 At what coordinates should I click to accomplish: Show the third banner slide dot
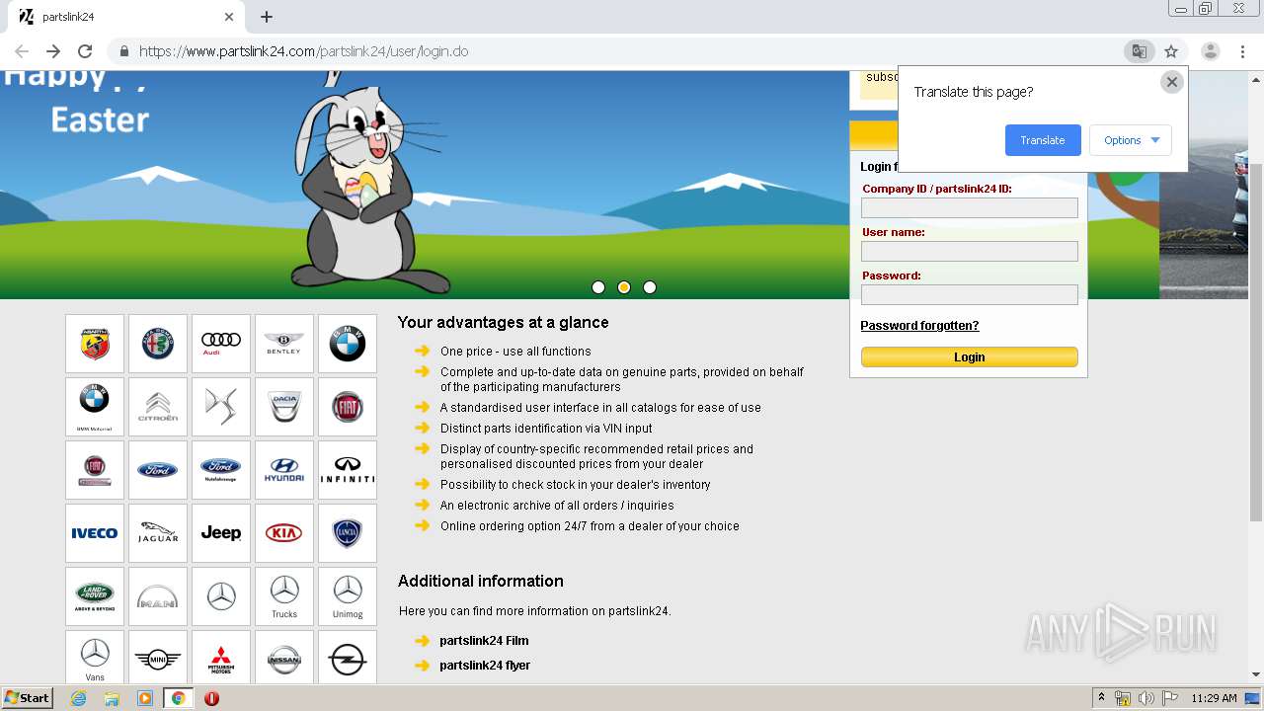coord(650,287)
